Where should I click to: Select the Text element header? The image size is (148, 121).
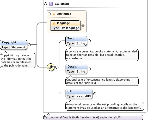tap(76, 38)
